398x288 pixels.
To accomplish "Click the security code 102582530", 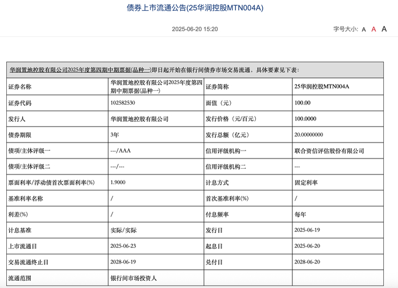I will tap(123, 103).
